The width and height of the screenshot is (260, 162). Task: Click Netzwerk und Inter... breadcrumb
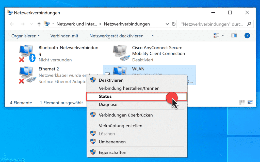(x=77, y=24)
